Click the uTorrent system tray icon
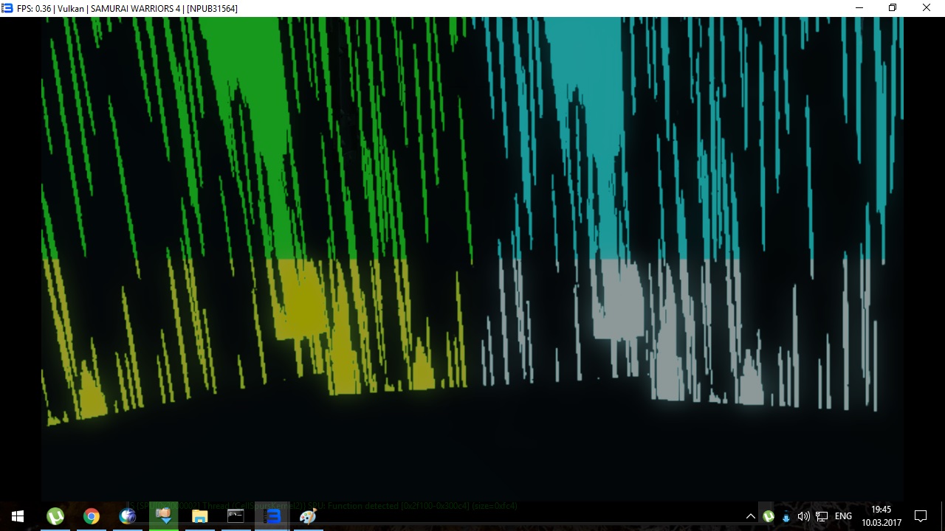Image resolution: width=945 pixels, height=531 pixels. pyautogui.click(x=769, y=516)
